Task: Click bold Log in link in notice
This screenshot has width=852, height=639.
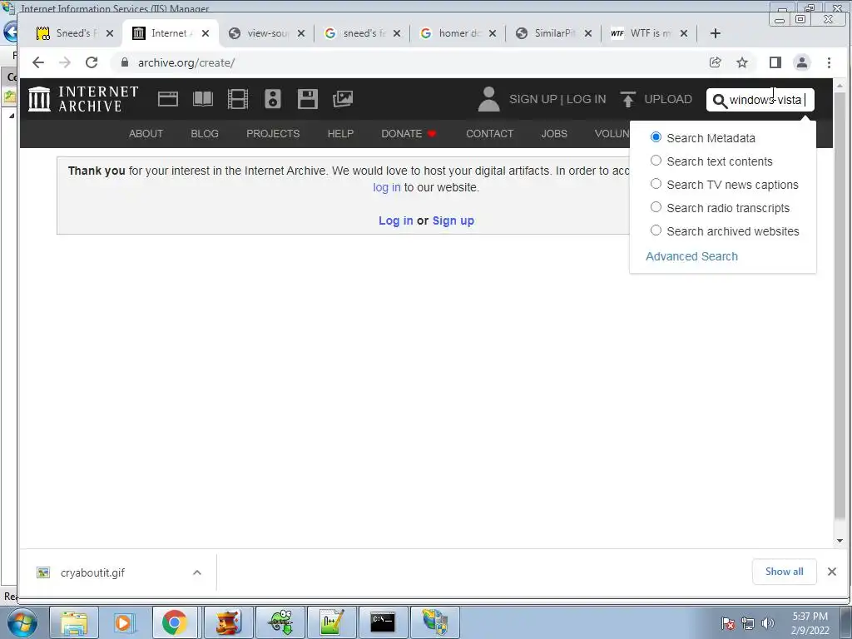Action: point(395,220)
